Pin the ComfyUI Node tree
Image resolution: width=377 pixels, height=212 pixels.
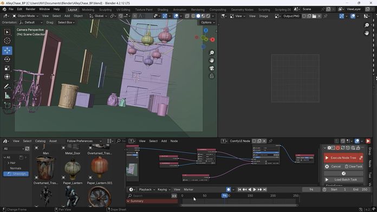[x=270, y=141]
